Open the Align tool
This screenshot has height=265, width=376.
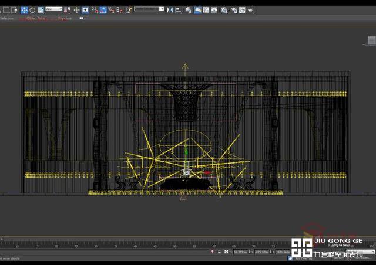[178, 10]
